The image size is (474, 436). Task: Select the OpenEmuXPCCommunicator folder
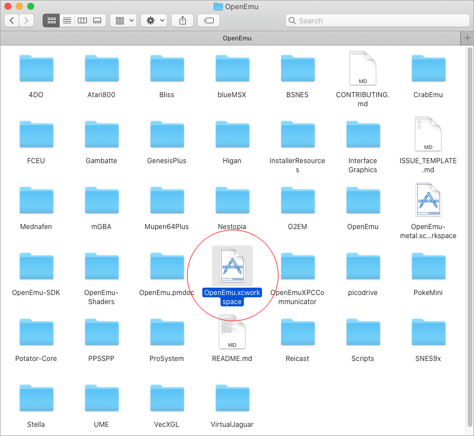pyautogui.click(x=297, y=266)
